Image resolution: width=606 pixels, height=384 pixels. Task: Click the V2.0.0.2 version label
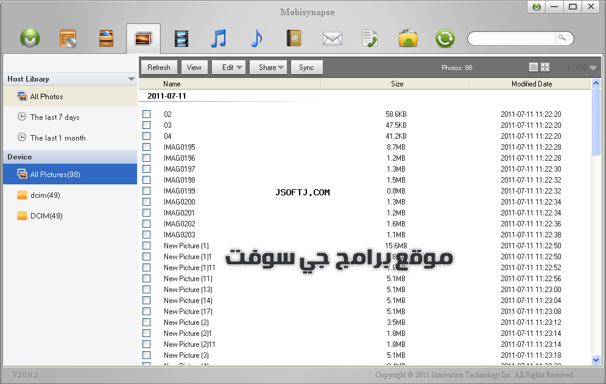[25, 375]
